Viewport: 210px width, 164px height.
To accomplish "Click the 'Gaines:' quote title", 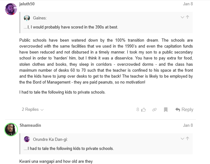I will [40, 18].
